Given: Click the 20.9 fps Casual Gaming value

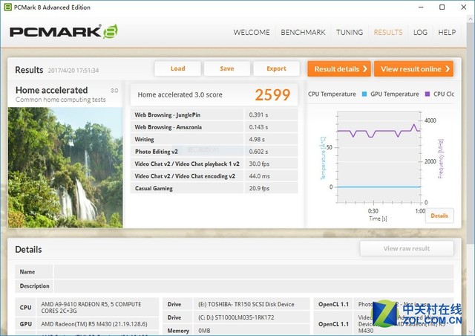Looking at the screenshot, I should pos(259,188).
